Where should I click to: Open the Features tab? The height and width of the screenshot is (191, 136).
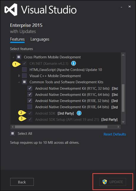(x=17, y=39)
